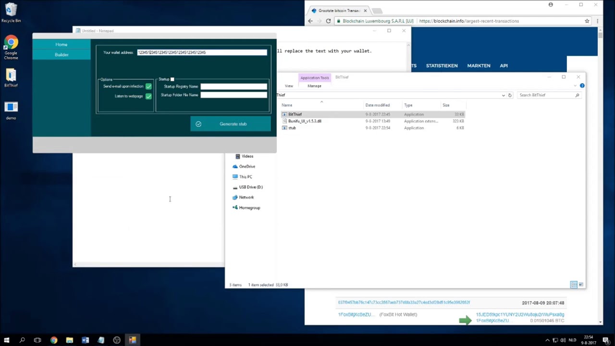Image resolution: width=615 pixels, height=346 pixels.
Task: Open the API link on blockchain.info
Action: pyautogui.click(x=504, y=66)
